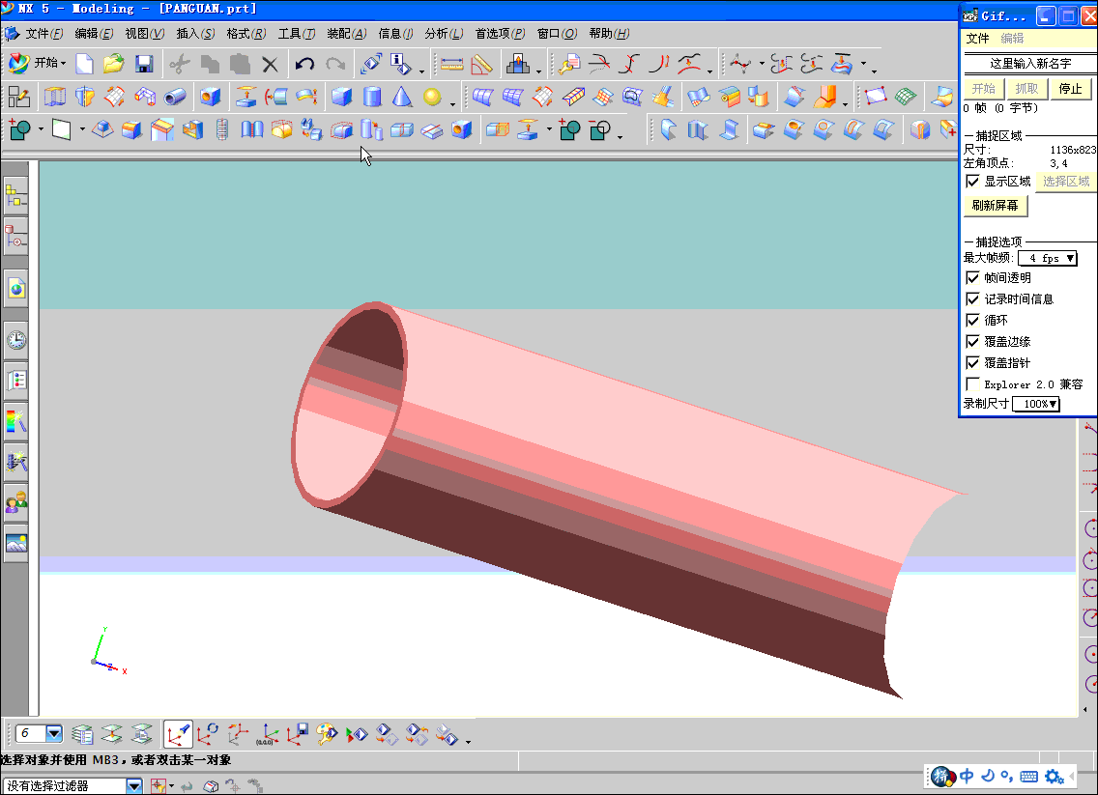
Task: Expand the bottom toolbar options arrow
Action: tap(468, 741)
